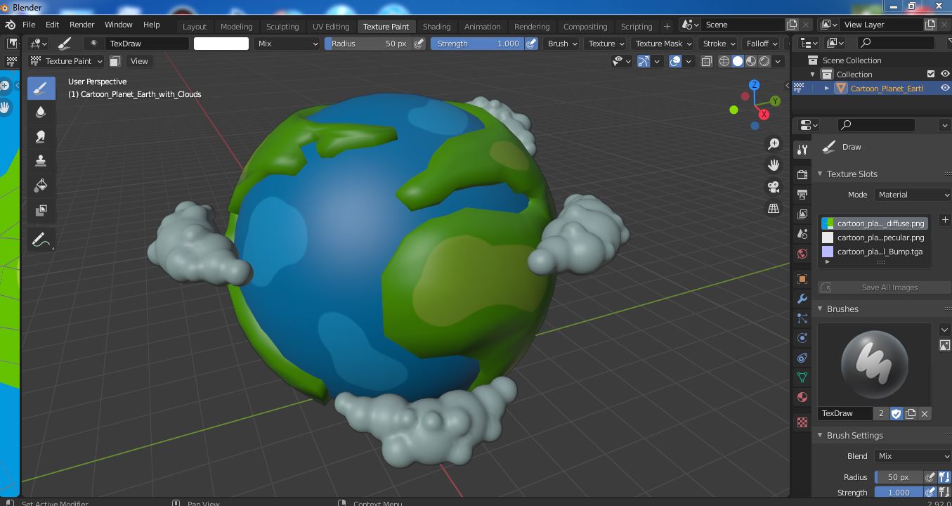
Task: Open the Material properties tab
Action: point(802,397)
